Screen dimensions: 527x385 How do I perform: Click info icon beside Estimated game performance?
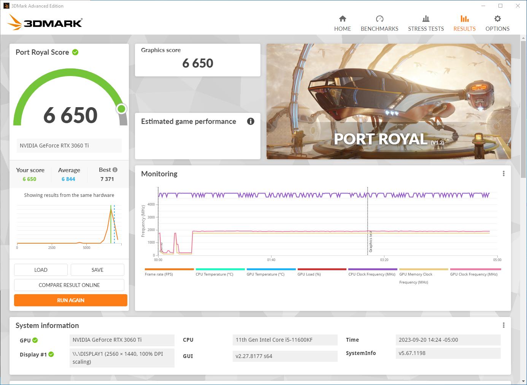pyautogui.click(x=251, y=121)
